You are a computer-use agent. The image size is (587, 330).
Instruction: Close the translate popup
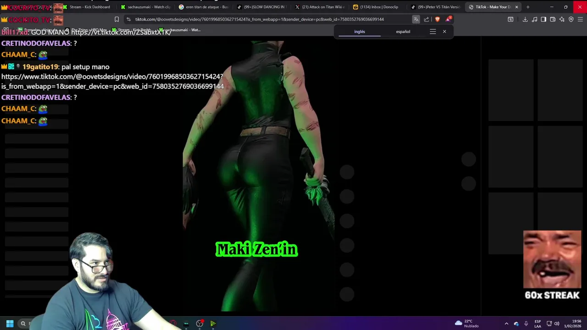(444, 32)
